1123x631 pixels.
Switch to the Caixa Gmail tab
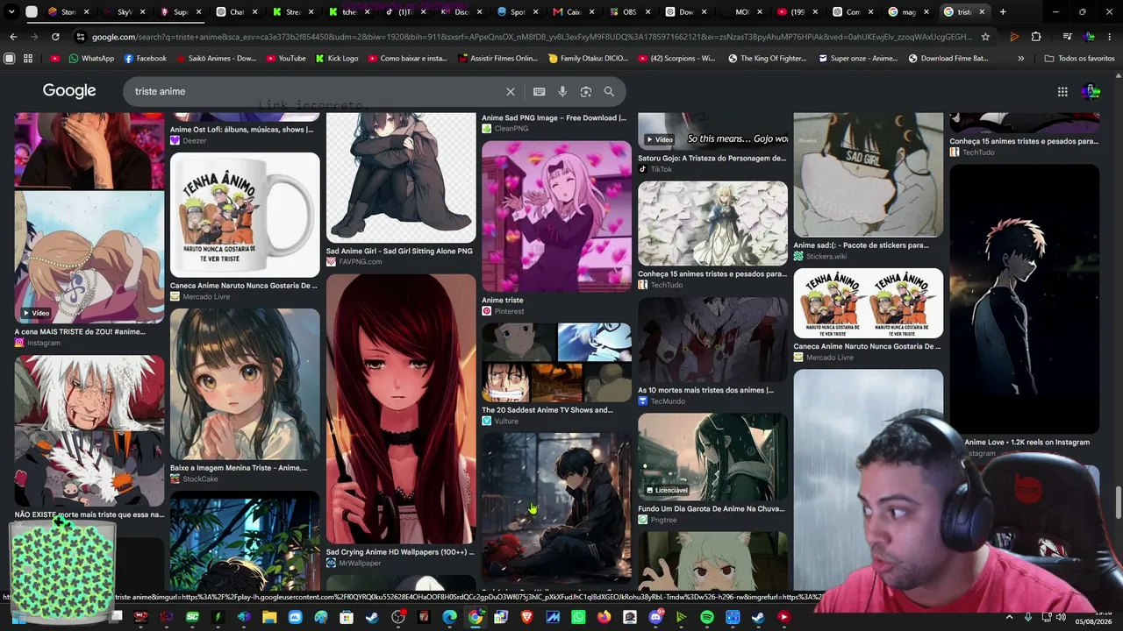click(x=574, y=12)
